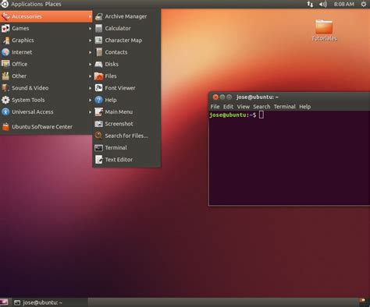This screenshot has width=370, height=307.
Task: Click the Calculator icon in Accessories
Action: 98,28
